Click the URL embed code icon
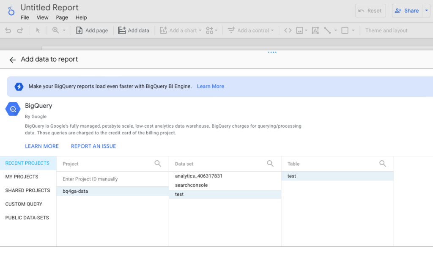 [288, 30]
